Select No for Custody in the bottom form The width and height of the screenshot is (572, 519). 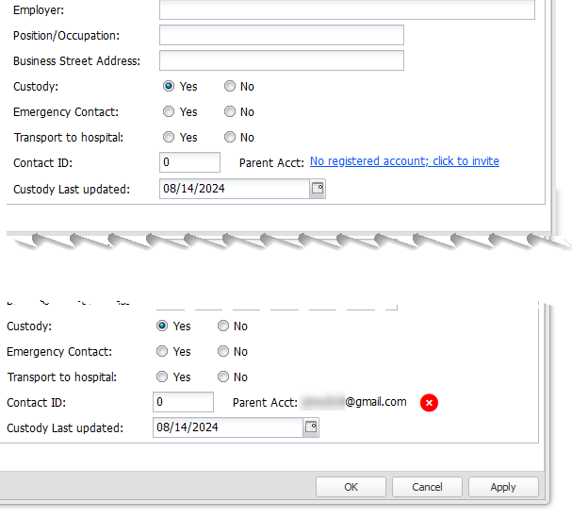click(x=223, y=326)
